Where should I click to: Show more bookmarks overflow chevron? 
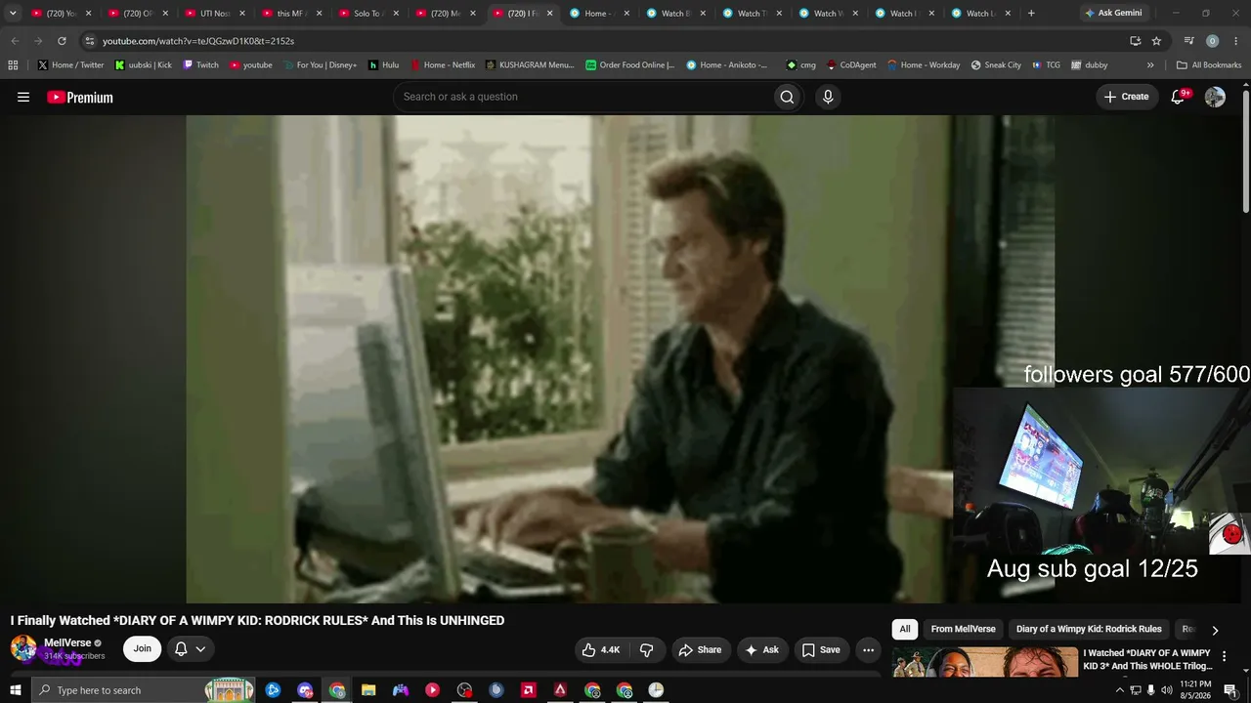[1150, 65]
